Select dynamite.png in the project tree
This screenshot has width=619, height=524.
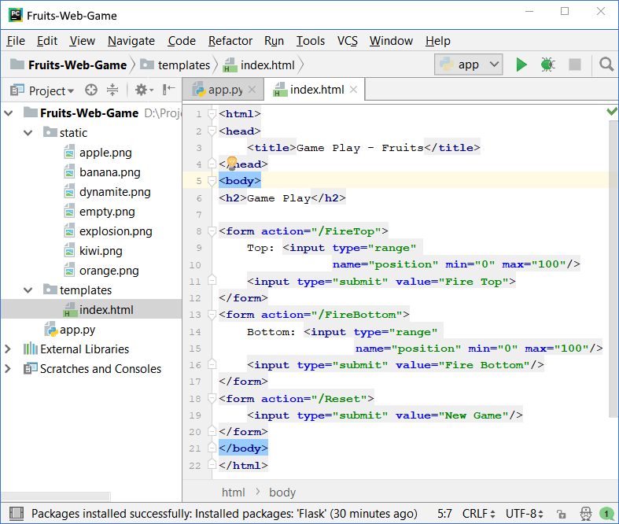click(x=114, y=192)
